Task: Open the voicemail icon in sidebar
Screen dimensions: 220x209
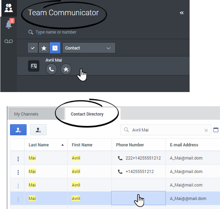Action: point(9,41)
